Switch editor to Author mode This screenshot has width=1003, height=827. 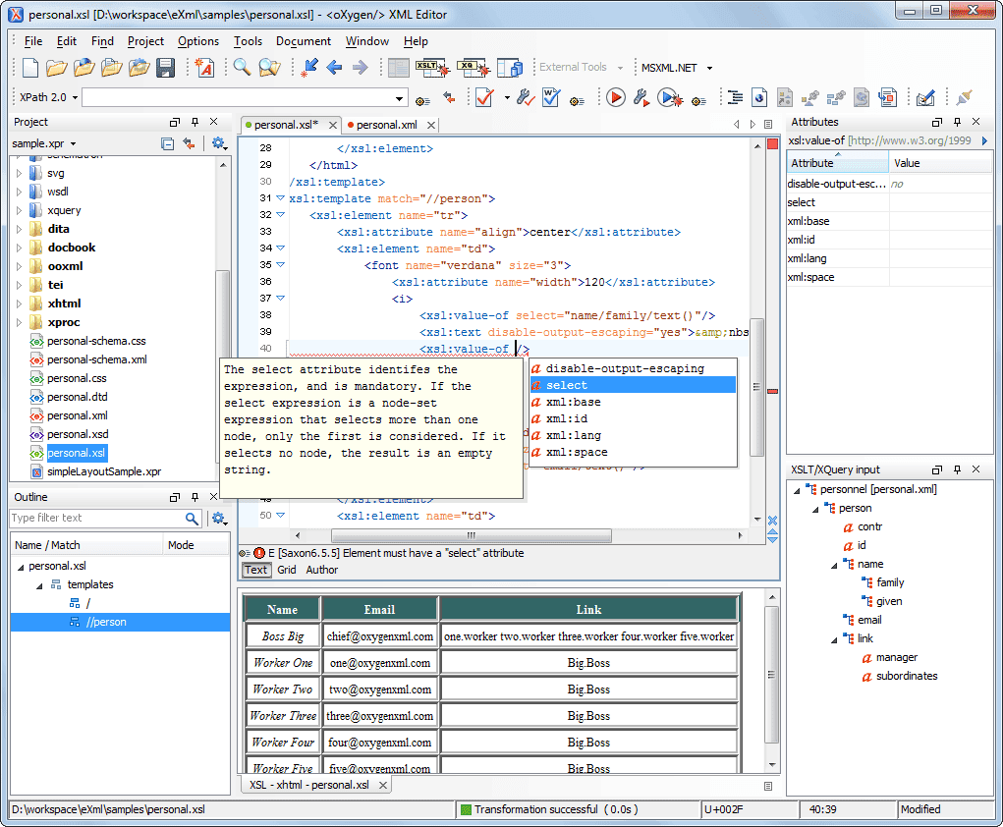322,570
